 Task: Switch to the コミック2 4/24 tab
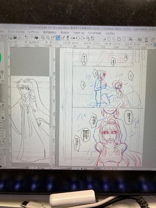[122, 44]
